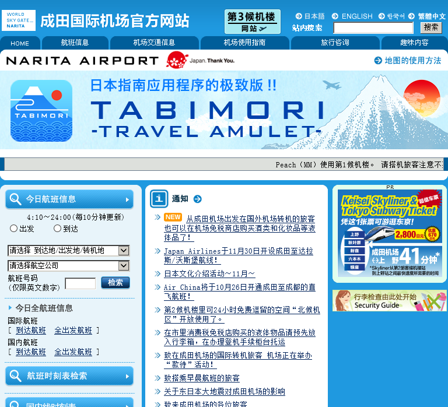Click the chevron bullet before 致搭乘早晨航班的旅客
The height and width of the screenshot is (407, 448).
coord(157,378)
